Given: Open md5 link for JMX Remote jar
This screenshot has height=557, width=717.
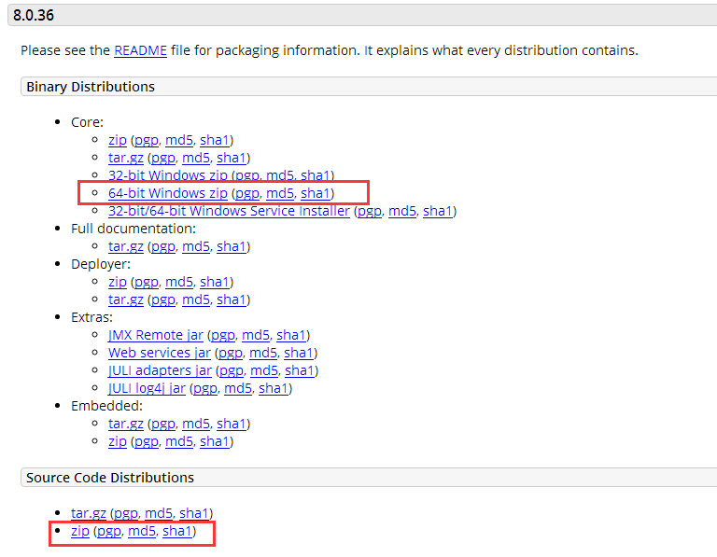Looking at the screenshot, I should point(256,335).
